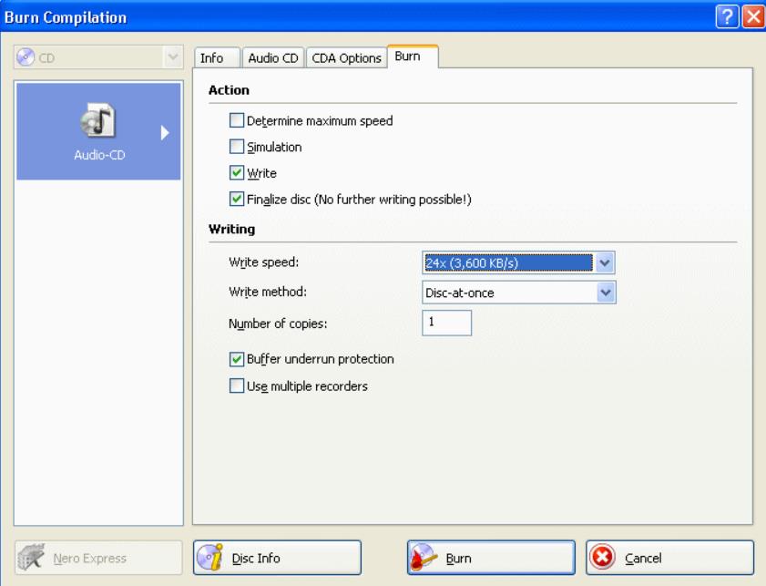This screenshot has width=766, height=586.
Task: Expand the Write speed dropdown
Action: point(607,262)
